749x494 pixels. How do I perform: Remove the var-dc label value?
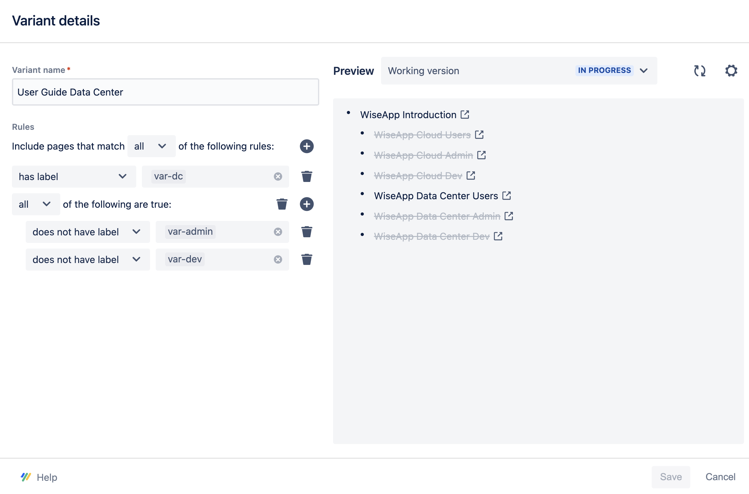278,176
